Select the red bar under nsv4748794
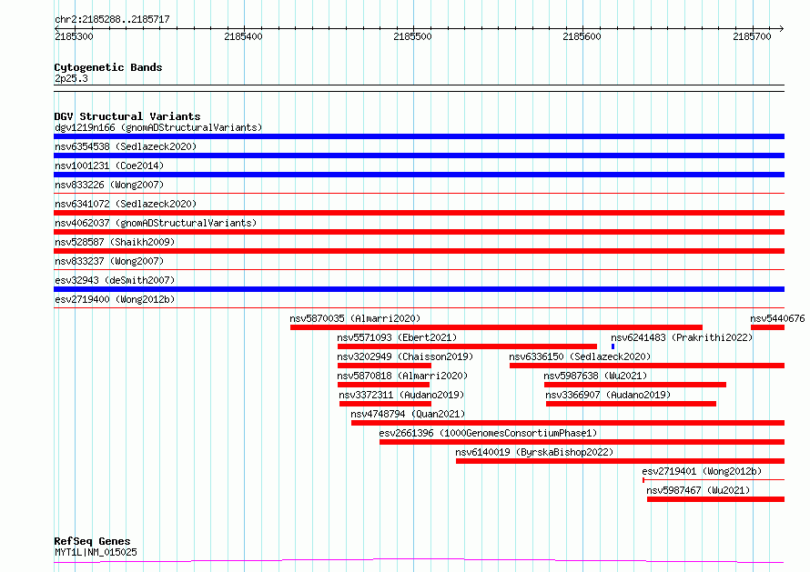The height and width of the screenshot is (572, 810). tap(568, 424)
